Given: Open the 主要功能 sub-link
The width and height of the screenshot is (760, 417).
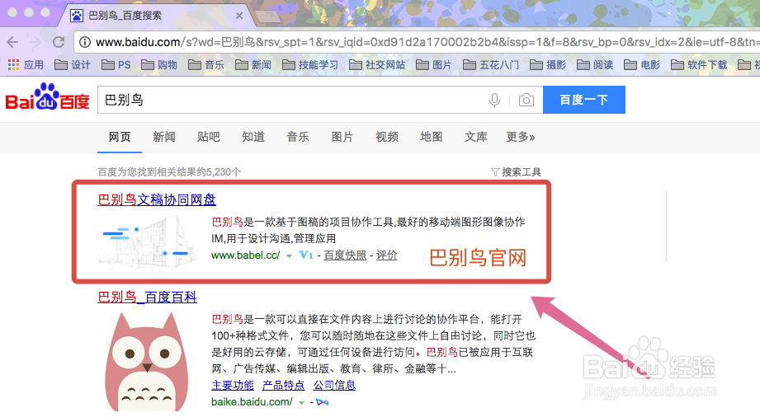Looking at the screenshot, I should click(x=233, y=385).
